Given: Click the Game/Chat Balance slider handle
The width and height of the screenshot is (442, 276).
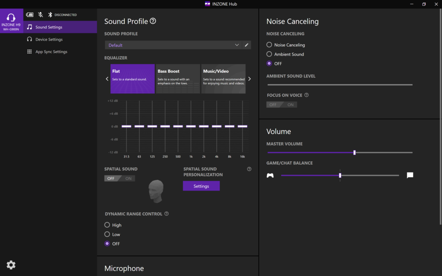Looking at the screenshot, I should 340,176.
